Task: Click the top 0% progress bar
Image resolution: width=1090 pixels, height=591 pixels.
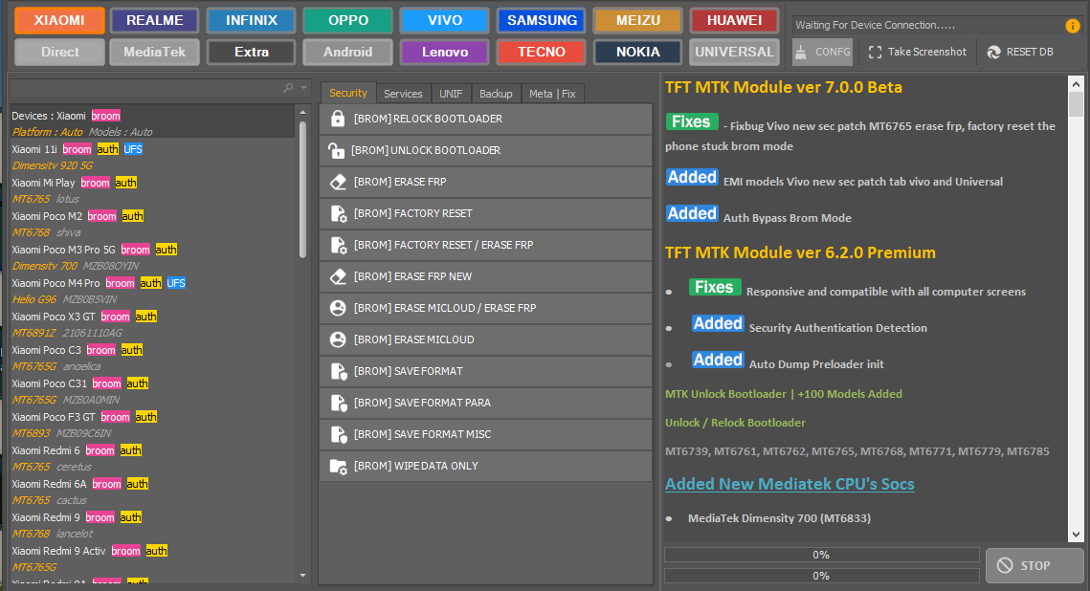Action: [x=821, y=555]
